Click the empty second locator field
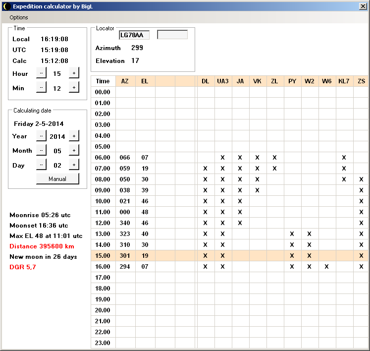Viewport: 370px width, 351px height. [x=172, y=35]
